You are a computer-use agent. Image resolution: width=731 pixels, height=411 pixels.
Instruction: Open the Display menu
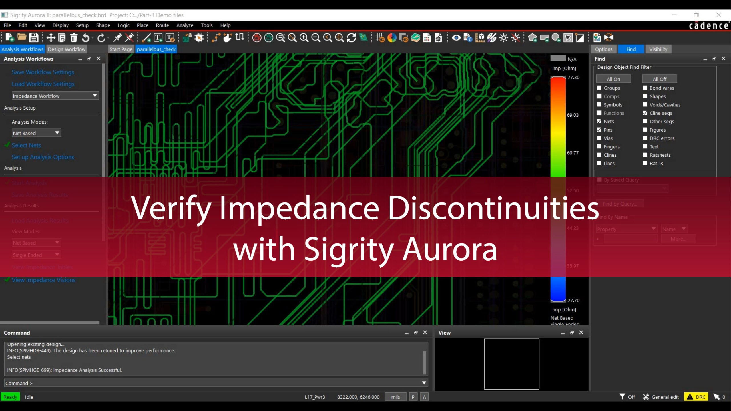tap(60, 25)
